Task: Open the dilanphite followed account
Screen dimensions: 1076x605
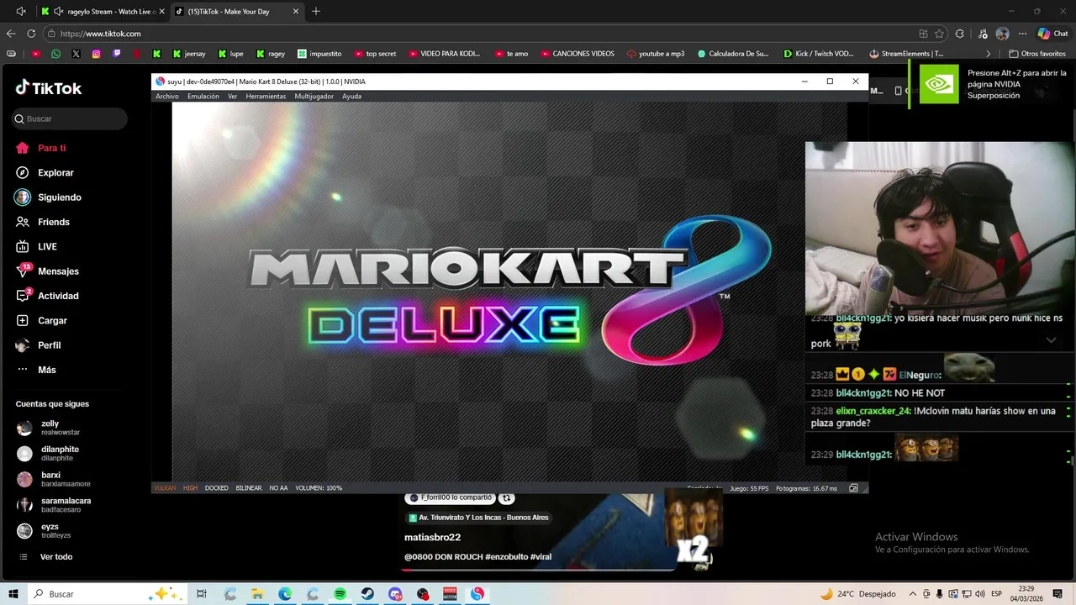Action: (x=49, y=454)
